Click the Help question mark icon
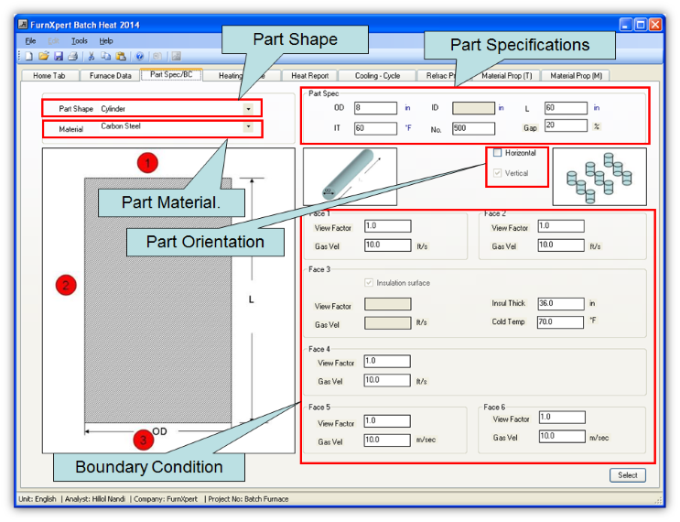 (x=140, y=56)
